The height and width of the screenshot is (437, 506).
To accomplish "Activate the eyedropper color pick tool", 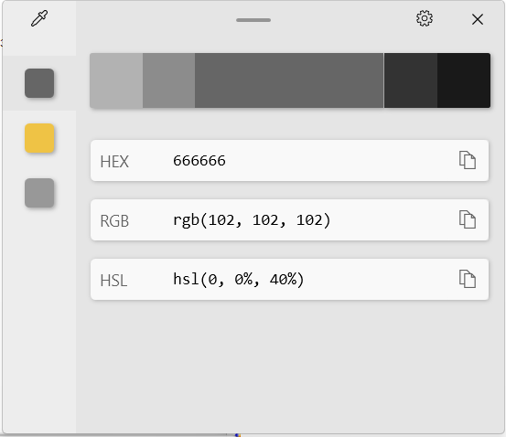I will coord(39,18).
